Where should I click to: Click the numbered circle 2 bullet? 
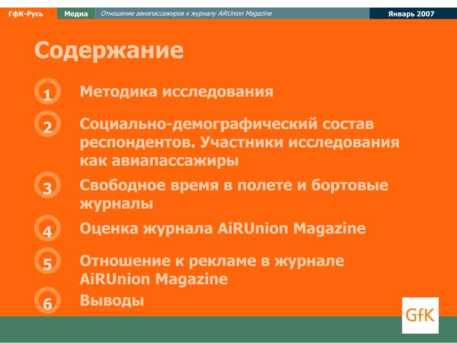[x=47, y=124]
